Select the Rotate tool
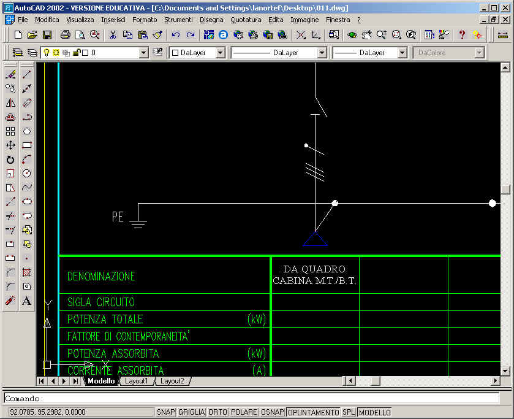This screenshot has height=419, width=514. tap(10, 160)
